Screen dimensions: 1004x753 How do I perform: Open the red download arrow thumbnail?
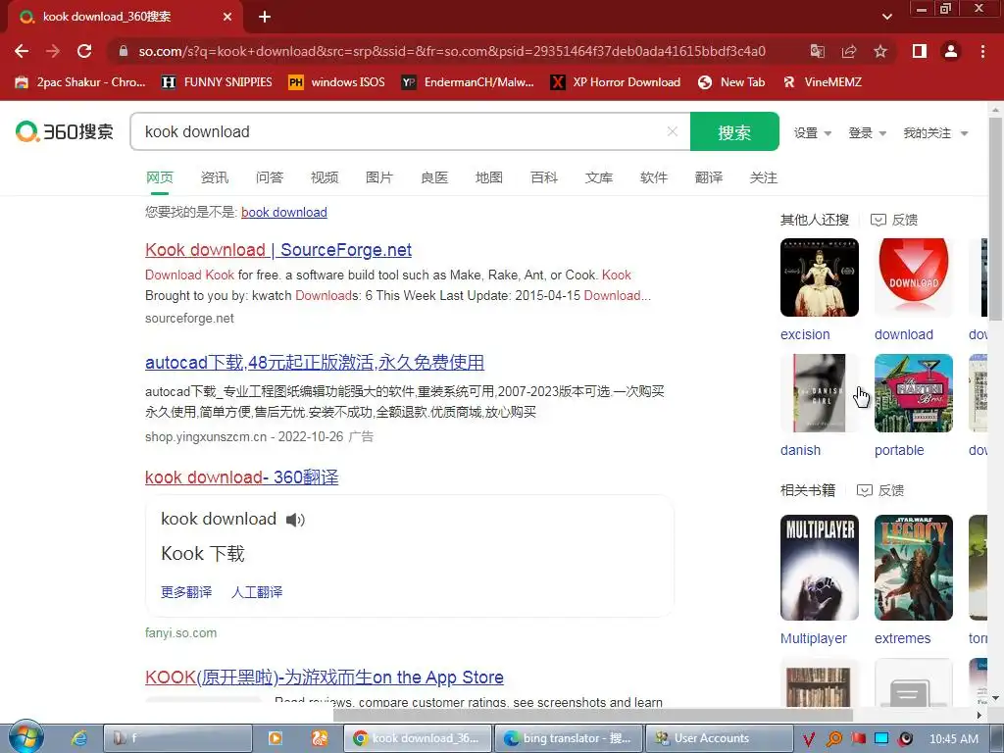pos(914,277)
